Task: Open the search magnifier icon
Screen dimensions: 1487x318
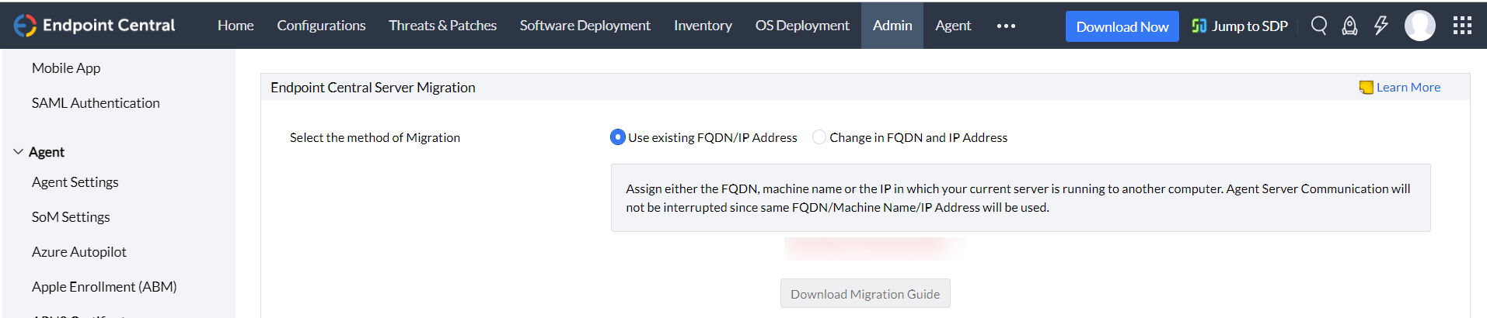Action: click(x=1318, y=26)
